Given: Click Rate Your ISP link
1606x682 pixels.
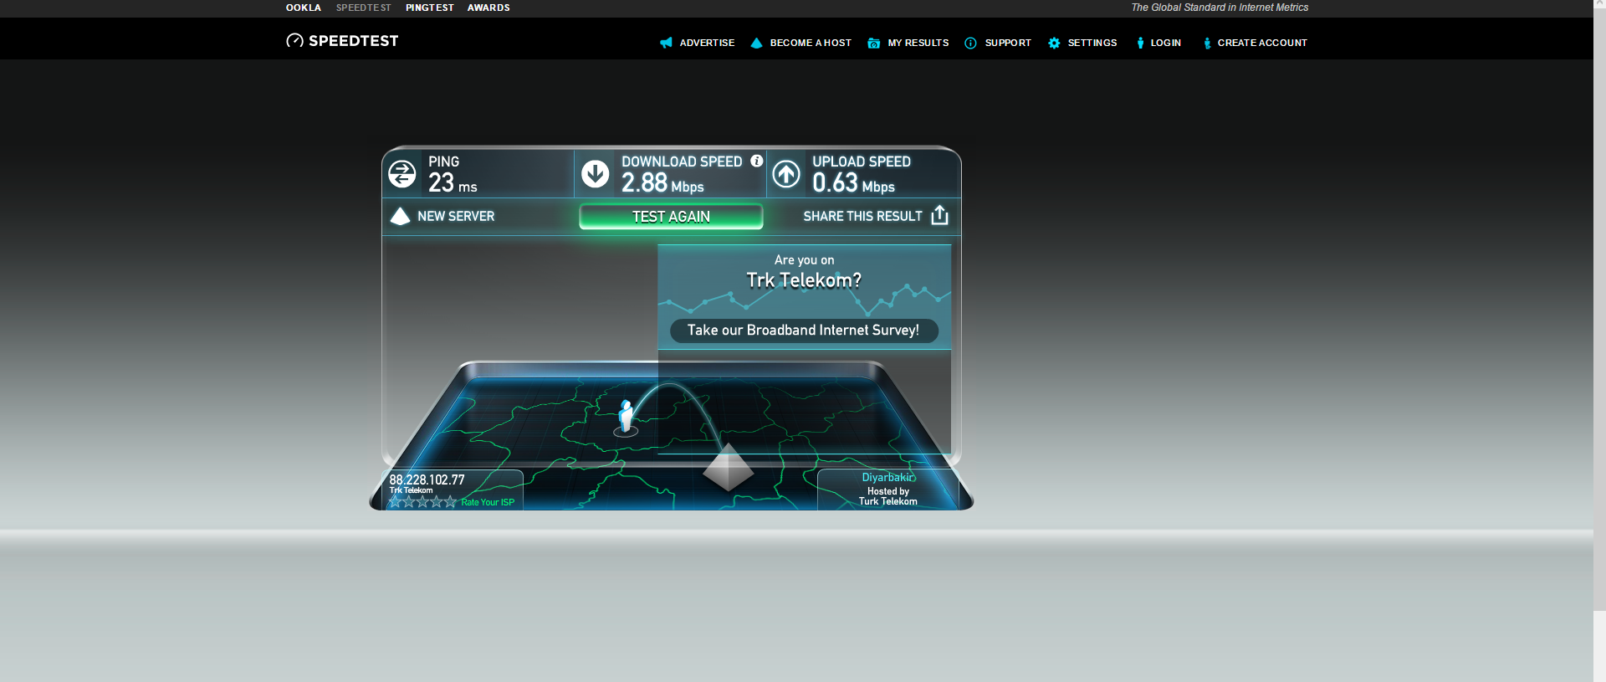Looking at the screenshot, I should [x=488, y=502].
